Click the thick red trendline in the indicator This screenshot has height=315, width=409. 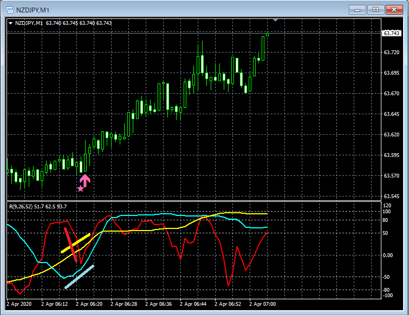[70, 245]
